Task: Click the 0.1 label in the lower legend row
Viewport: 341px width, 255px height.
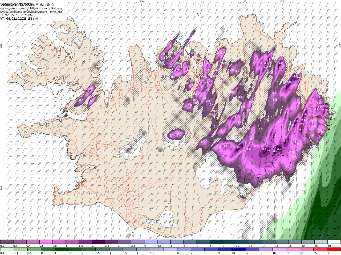Action: click(x=2, y=253)
